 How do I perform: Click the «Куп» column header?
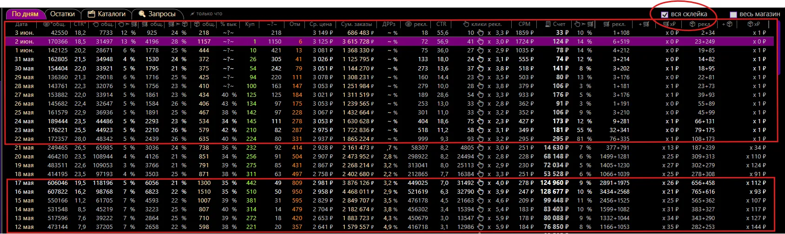click(x=250, y=24)
